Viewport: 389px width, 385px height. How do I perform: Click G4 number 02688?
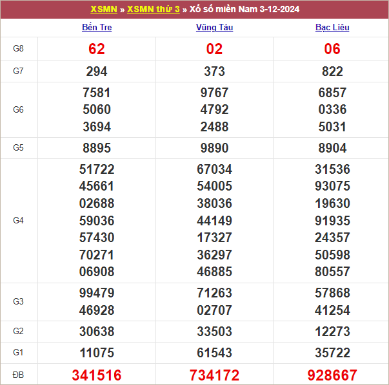(x=97, y=203)
